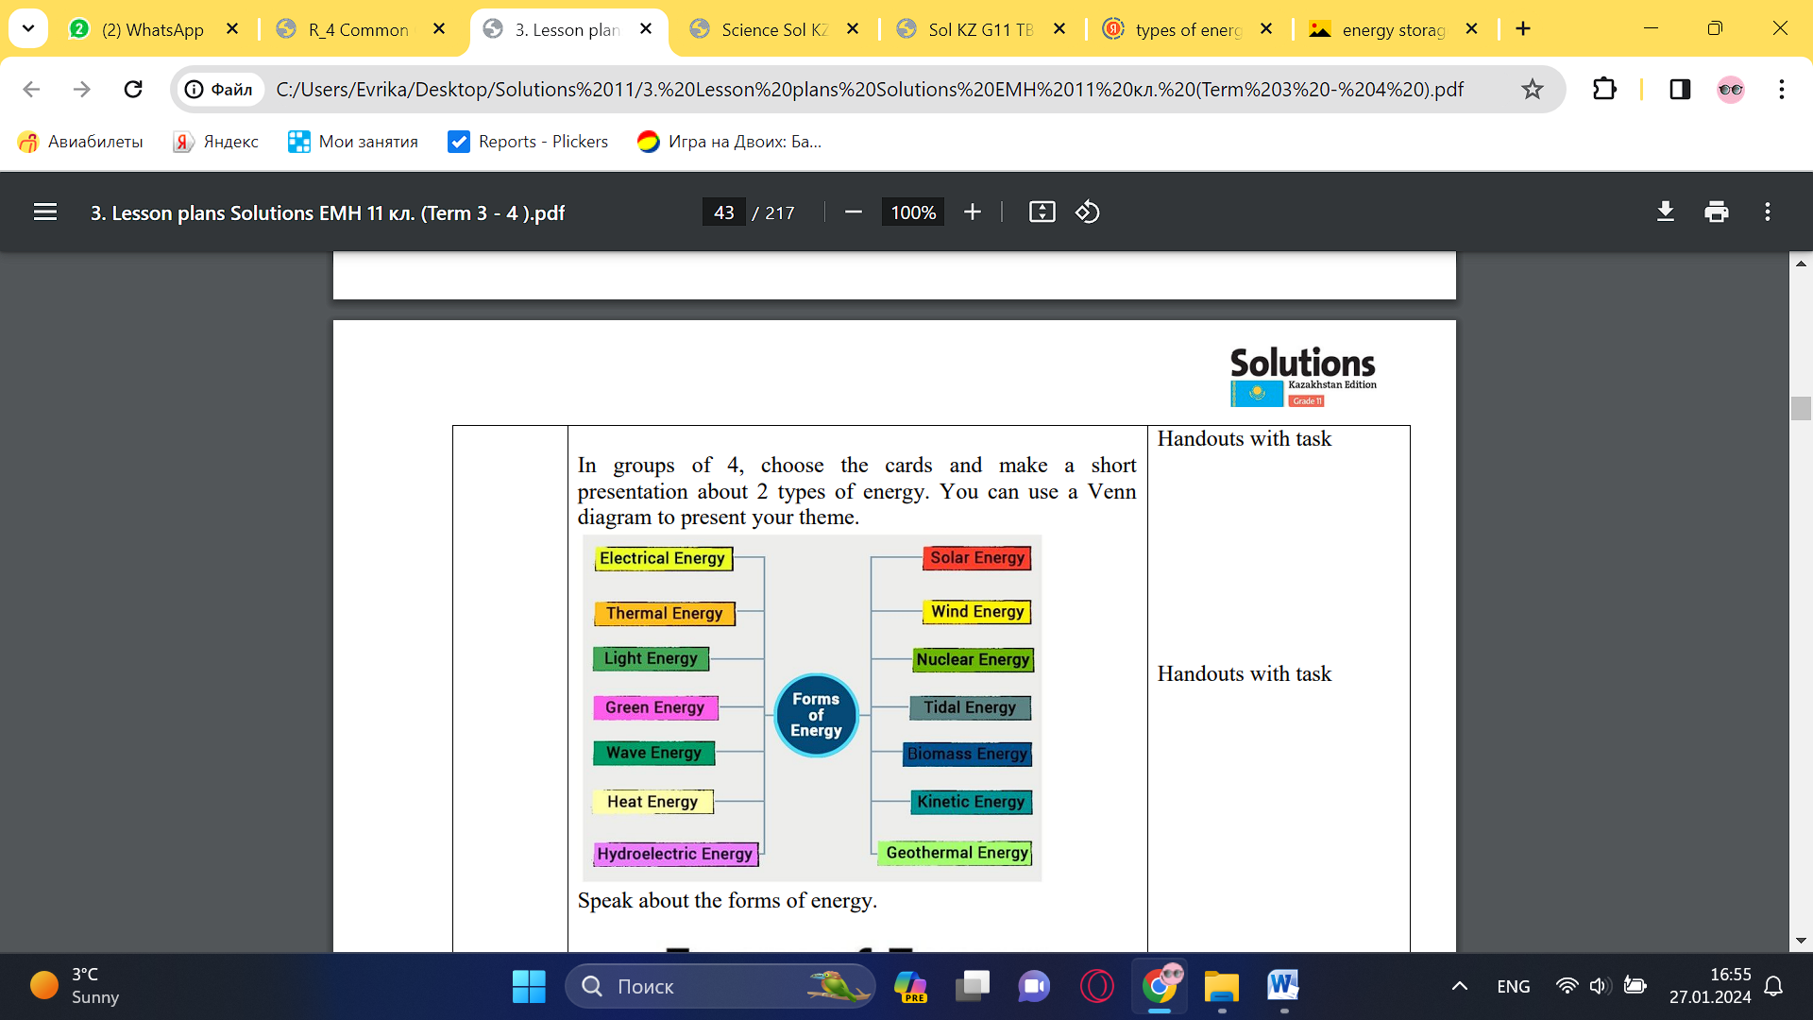The image size is (1813, 1020).
Task: Print the PDF document
Action: pyautogui.click(x=1716, y=212)
